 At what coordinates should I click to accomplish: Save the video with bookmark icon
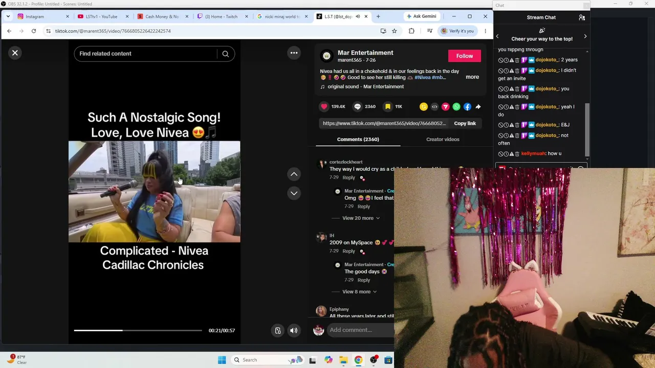388,106
